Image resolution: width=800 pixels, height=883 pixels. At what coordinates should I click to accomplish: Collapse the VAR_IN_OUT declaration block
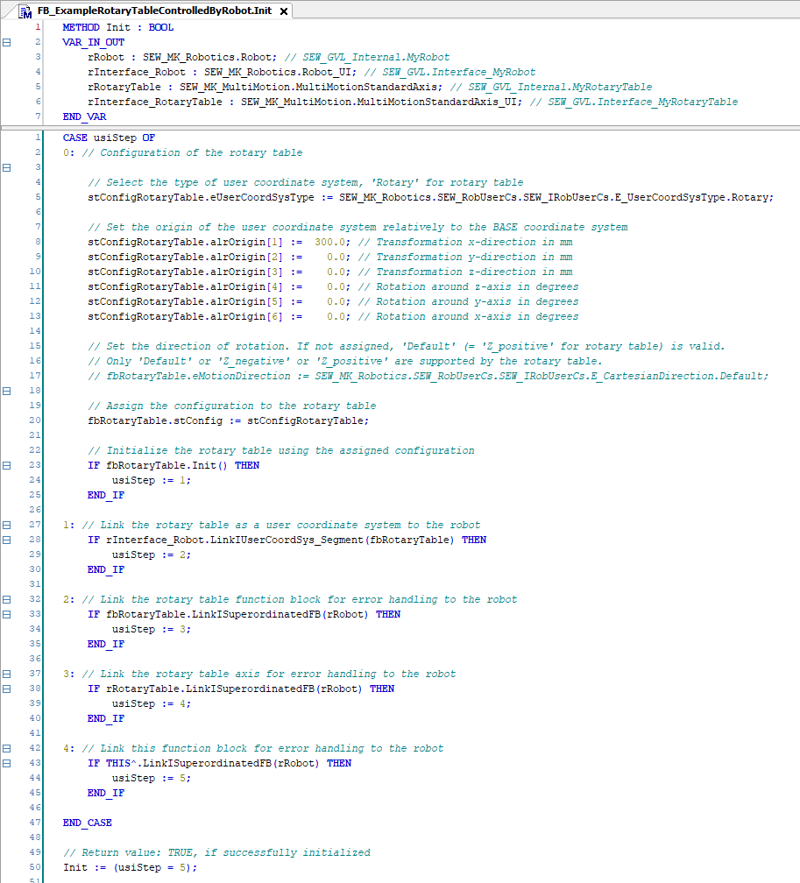(x=7, y=42)
